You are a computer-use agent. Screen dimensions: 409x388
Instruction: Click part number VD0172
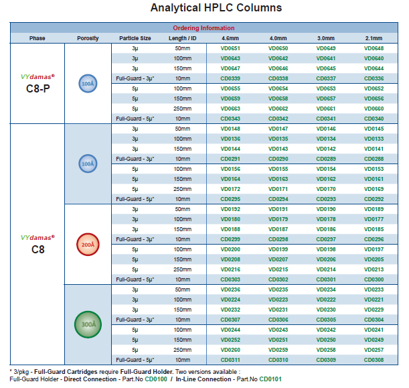[x=230, y=189]
